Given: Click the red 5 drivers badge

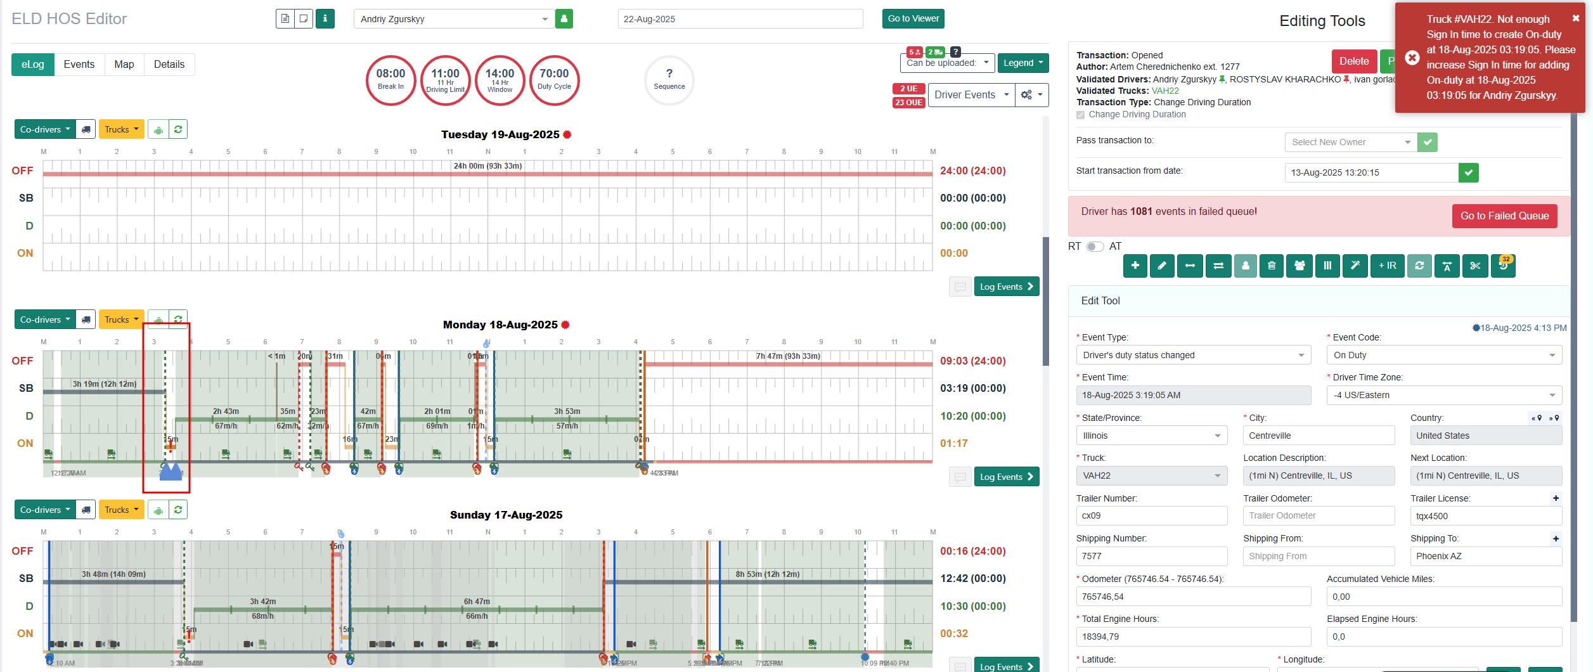Looking at the screenshot, I should pyautogui.click(x=914, y=52).
